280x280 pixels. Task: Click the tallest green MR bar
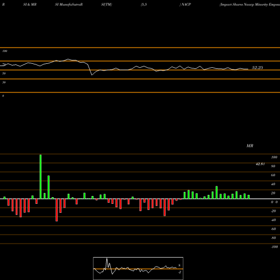40,176
